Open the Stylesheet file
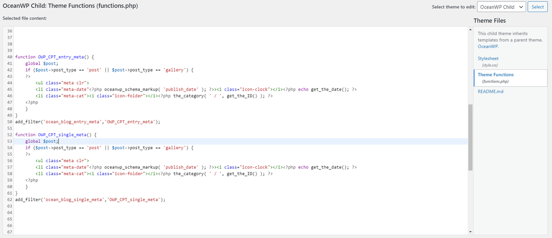 [x=488, y=58]
